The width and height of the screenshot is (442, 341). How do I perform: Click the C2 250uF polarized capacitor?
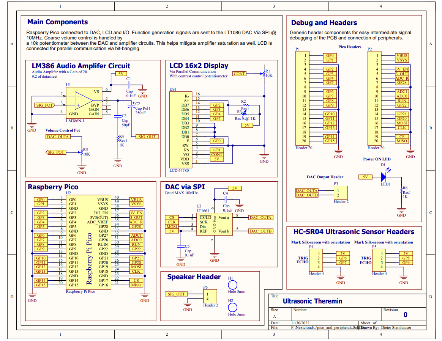tap(131, 107)
